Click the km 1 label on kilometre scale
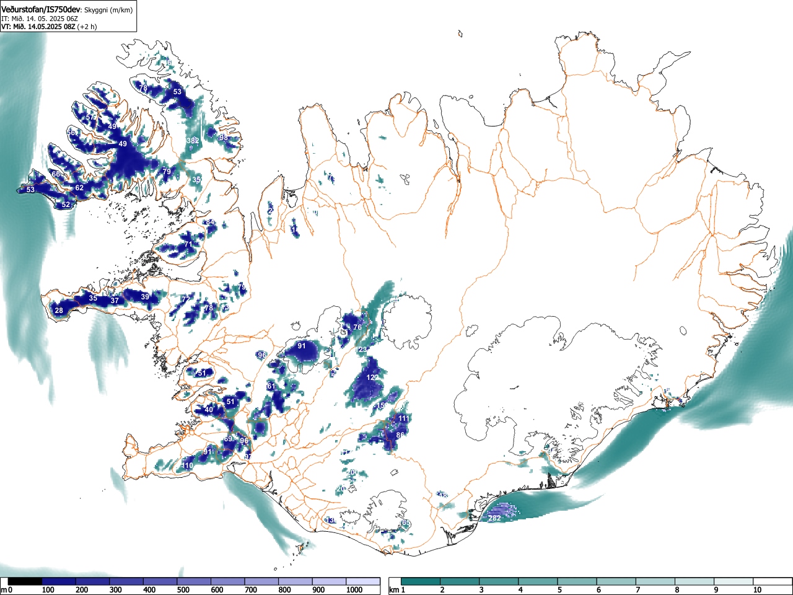This screenshot has height=595, width=793. 397,590
